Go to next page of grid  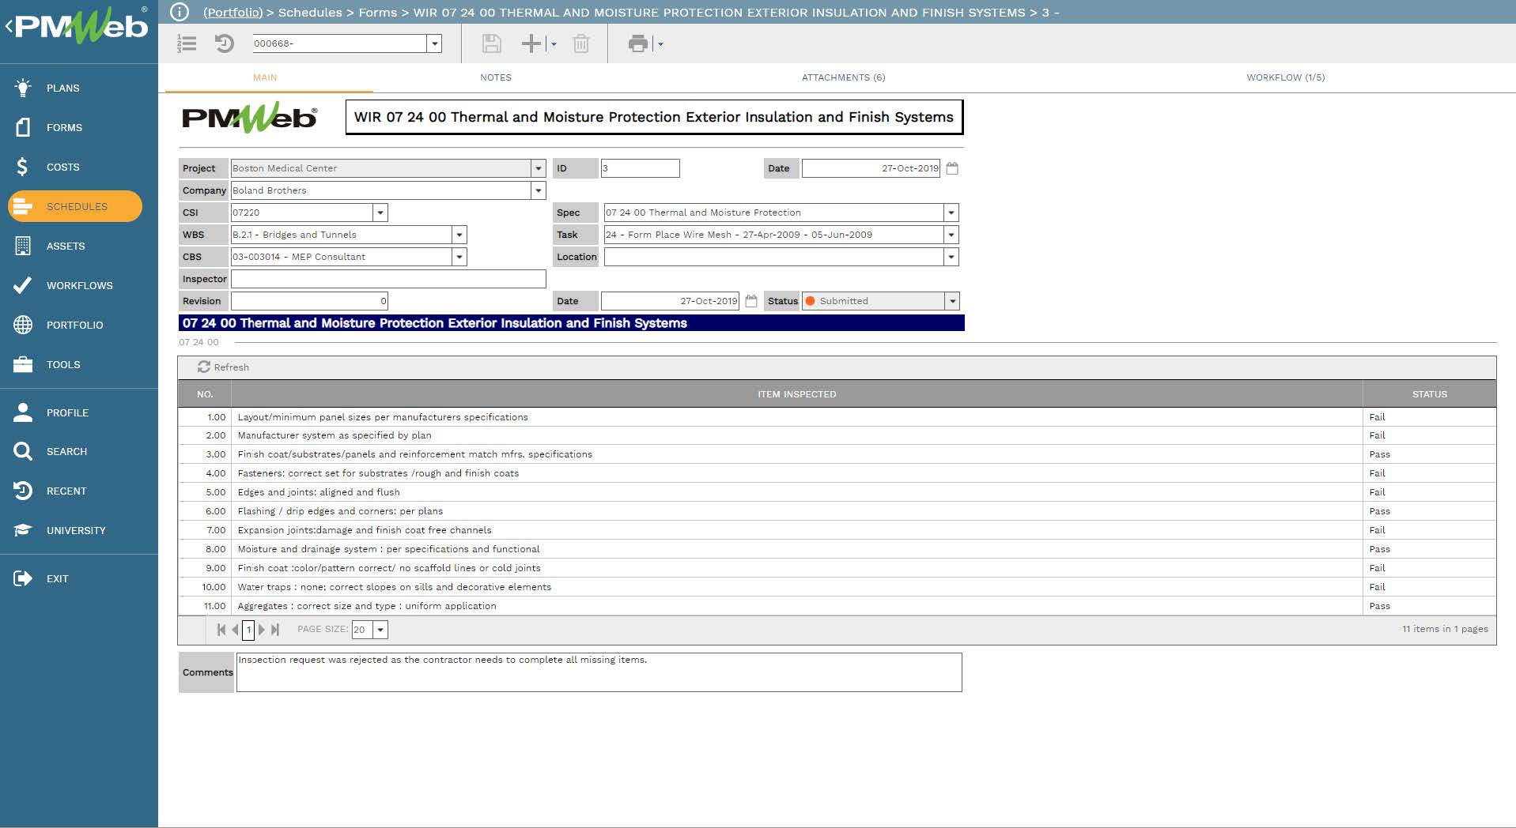coord(262,630)
